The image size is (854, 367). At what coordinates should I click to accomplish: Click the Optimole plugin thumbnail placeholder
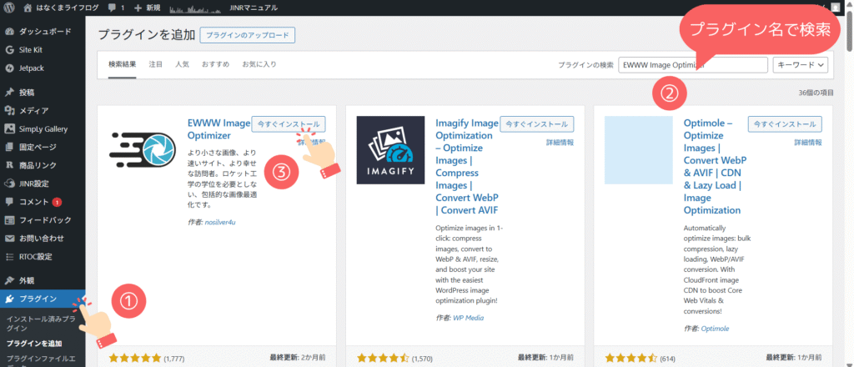638,150
